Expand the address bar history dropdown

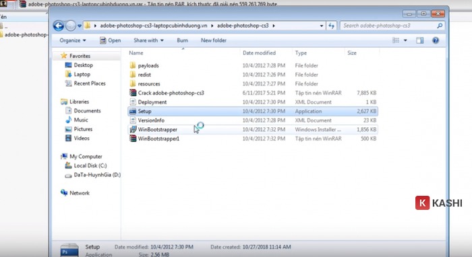point(322,26)
